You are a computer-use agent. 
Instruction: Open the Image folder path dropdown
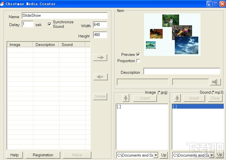(156, 155)
